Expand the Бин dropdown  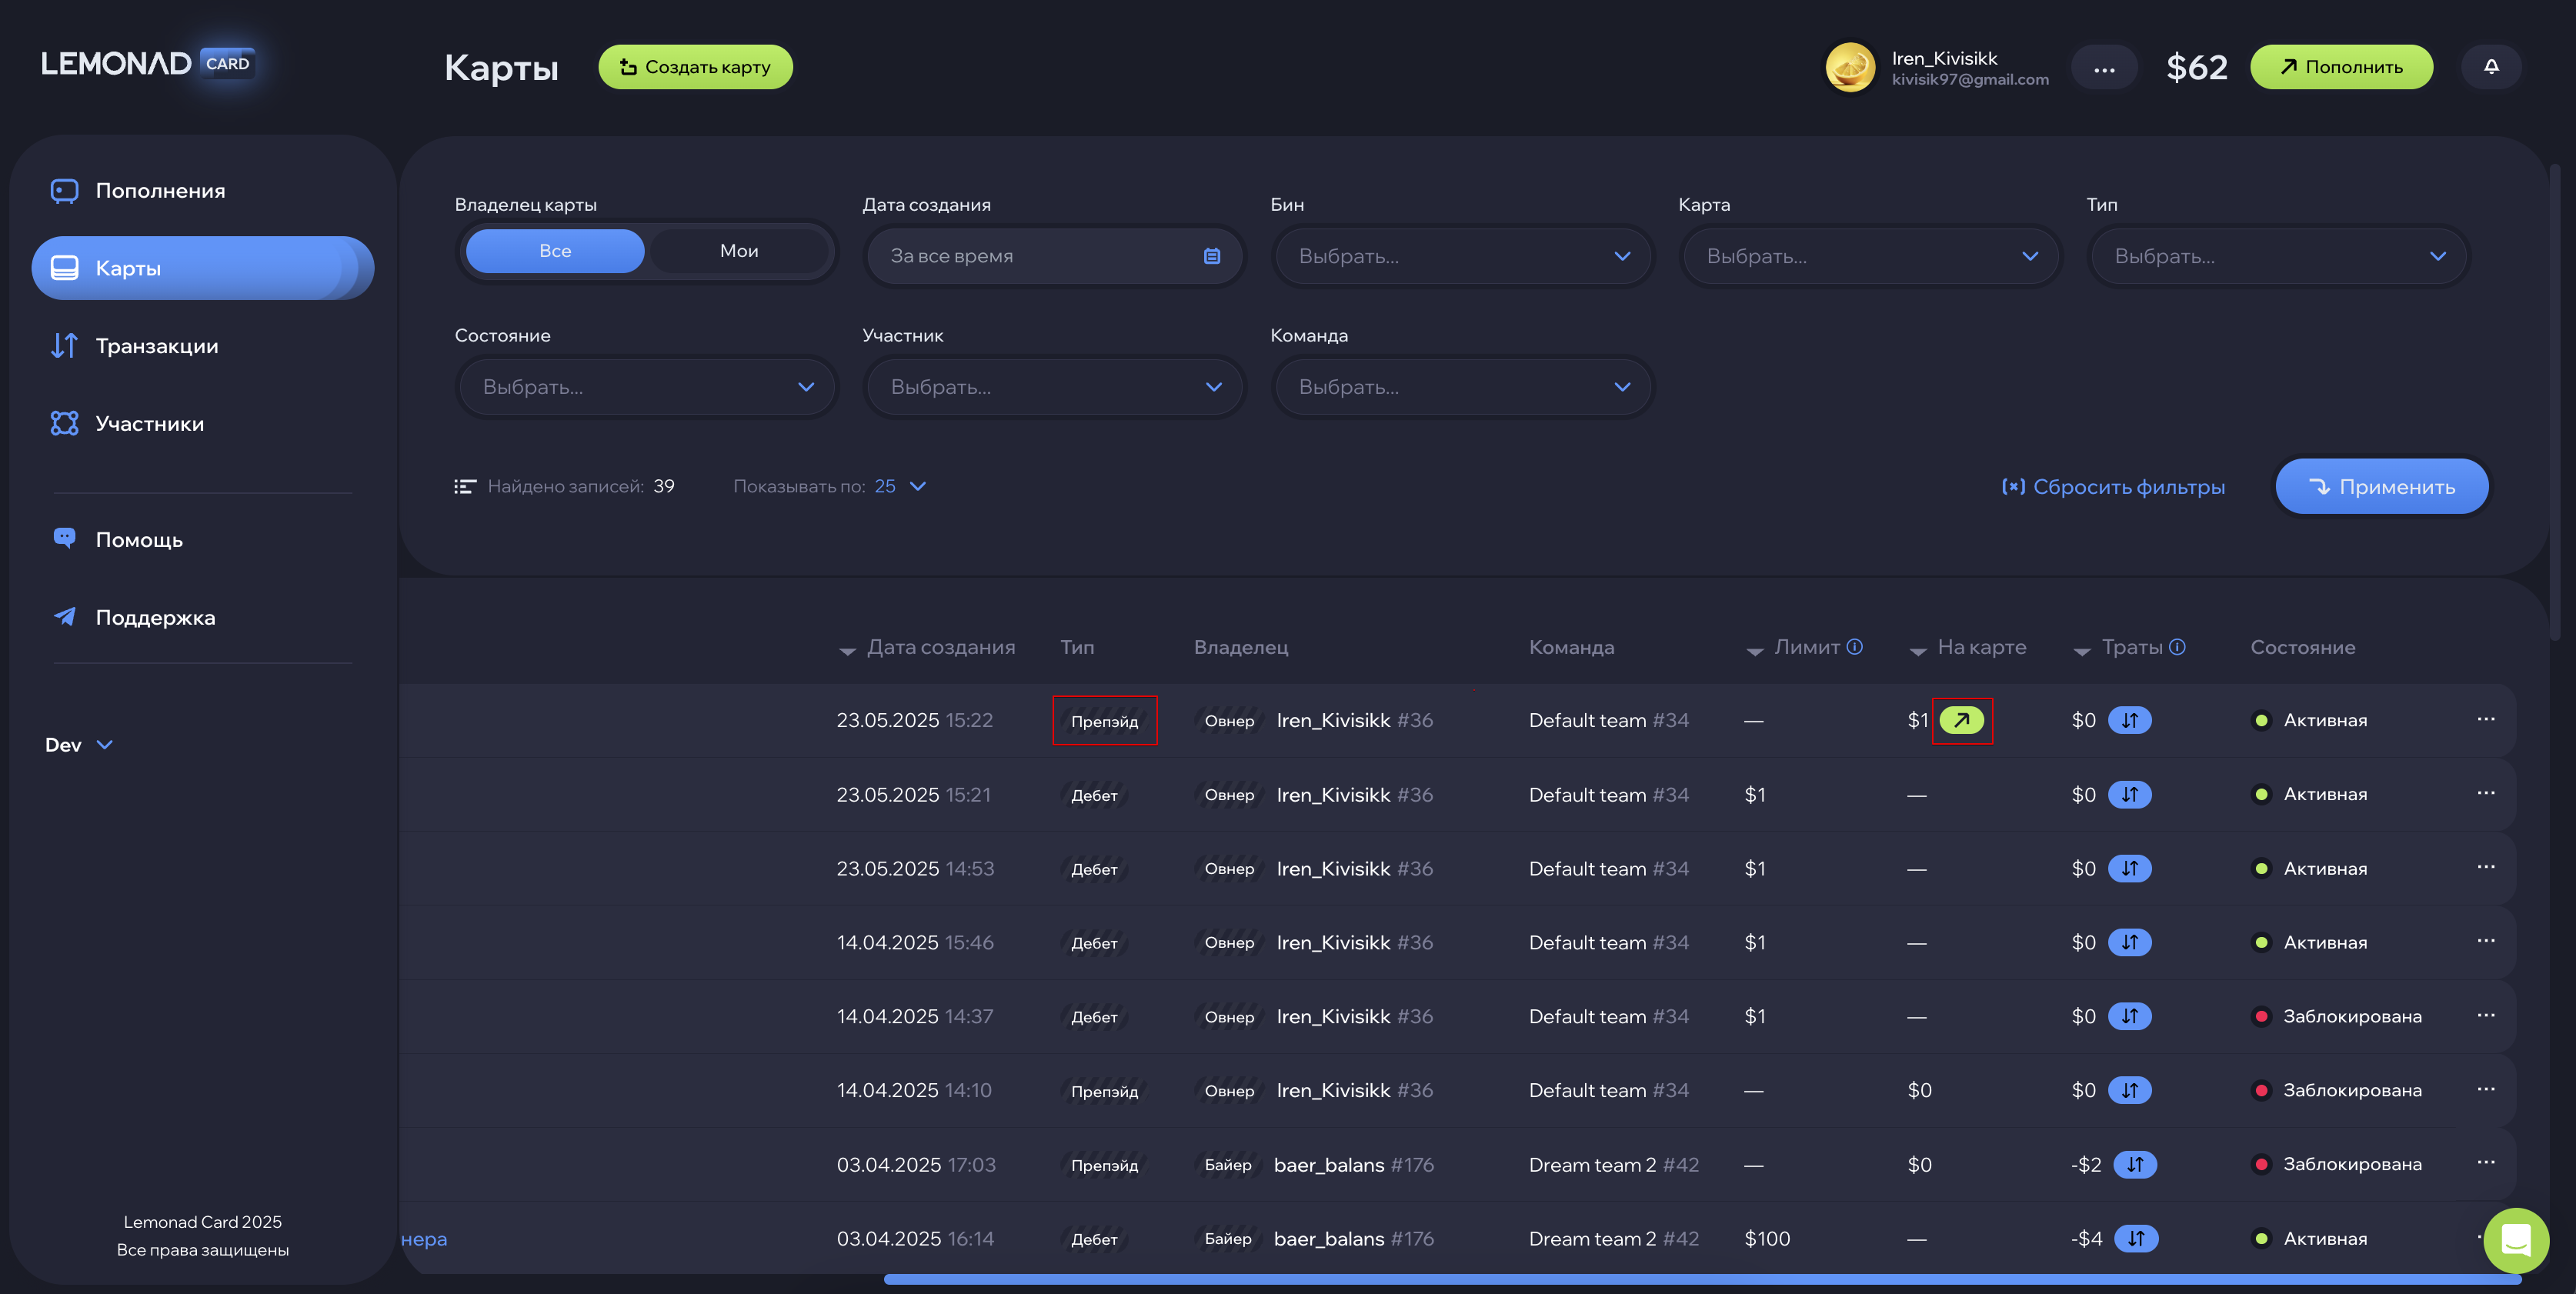(1463, 257)
